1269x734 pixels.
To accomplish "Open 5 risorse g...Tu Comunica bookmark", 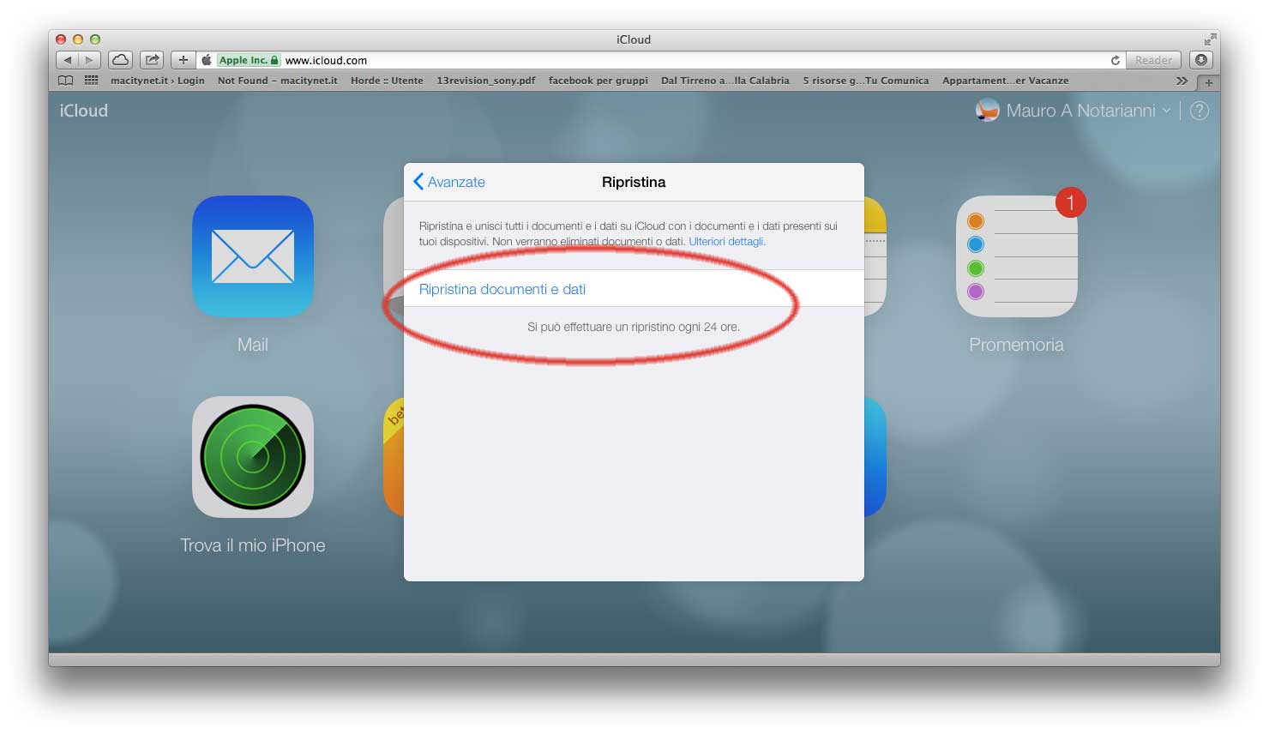I will [866, 81].
